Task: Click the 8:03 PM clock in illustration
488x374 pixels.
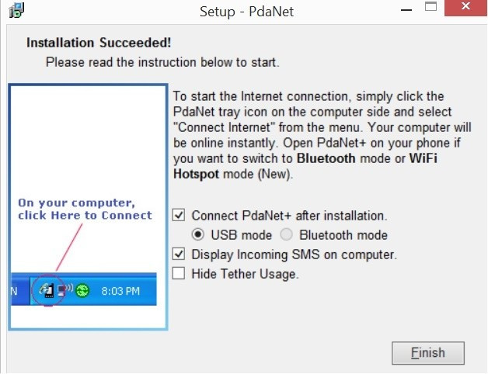Action: click(x=120, y=291)
